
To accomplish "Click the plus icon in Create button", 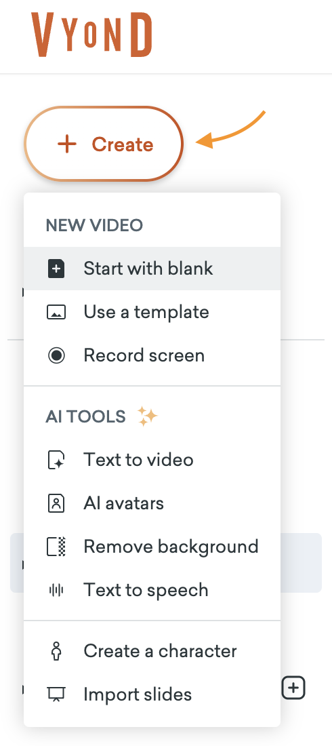I will tap(67, 144).
